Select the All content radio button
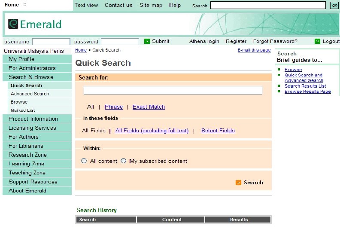340x232 pixels. 84,161
